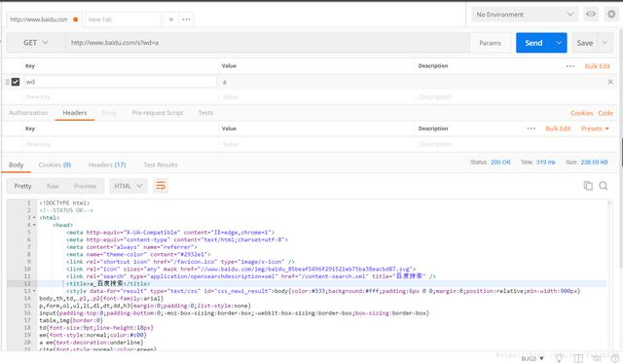Screen dimensions: 623x363
Task: Collapse the head tag on line 4
Action: click(34, 225)
